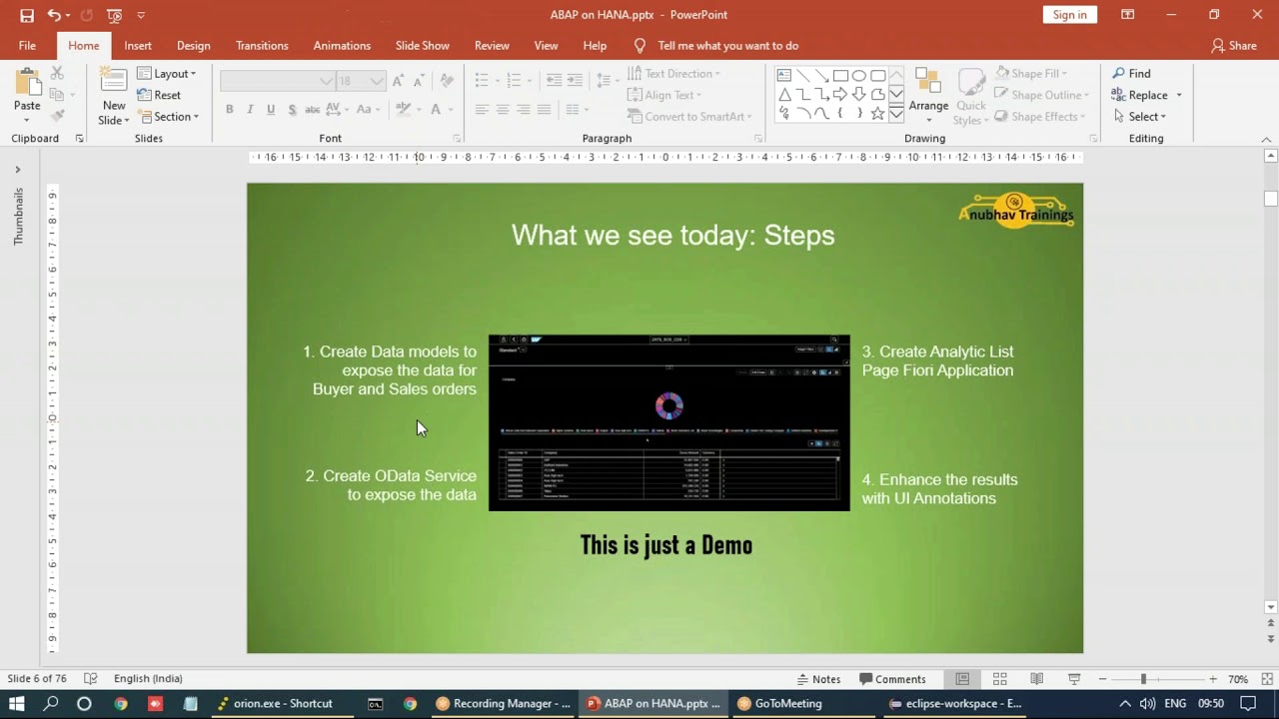Toggle Strikethrough formatting
Screen dimensions: 1279x719
point(313,109)
